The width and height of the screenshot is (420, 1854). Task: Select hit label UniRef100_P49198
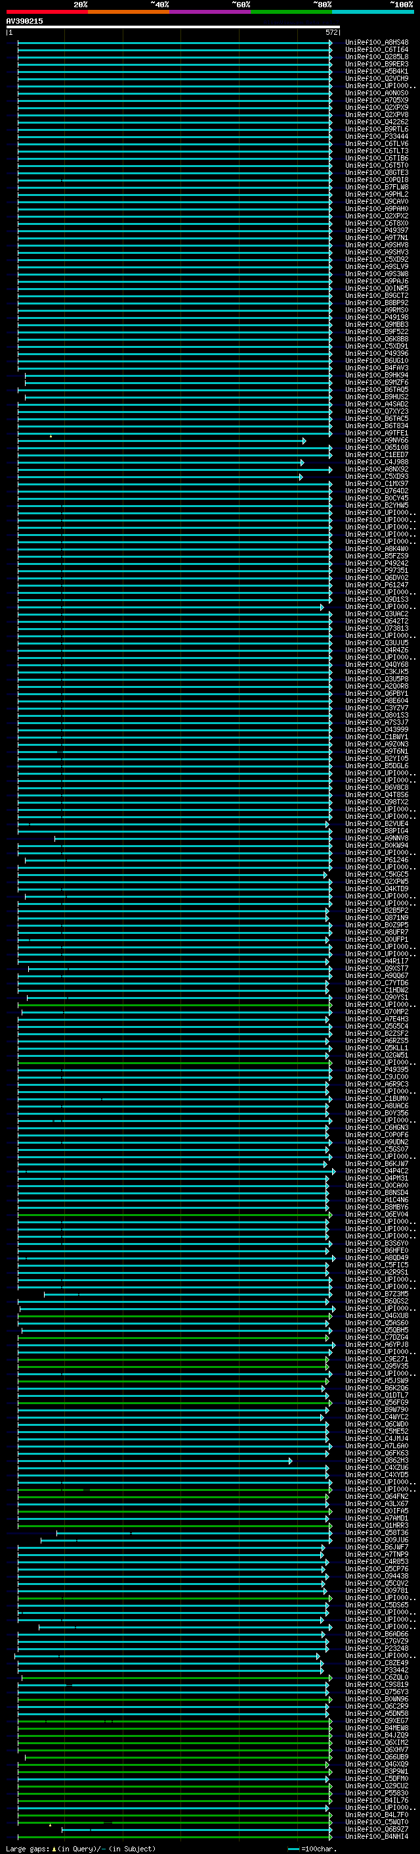(377, 318)
